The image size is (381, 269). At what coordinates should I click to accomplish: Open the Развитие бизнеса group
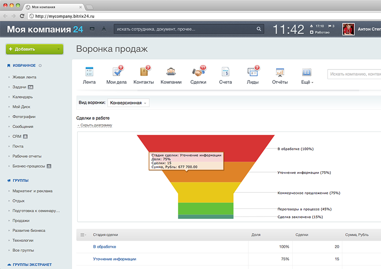29,230
